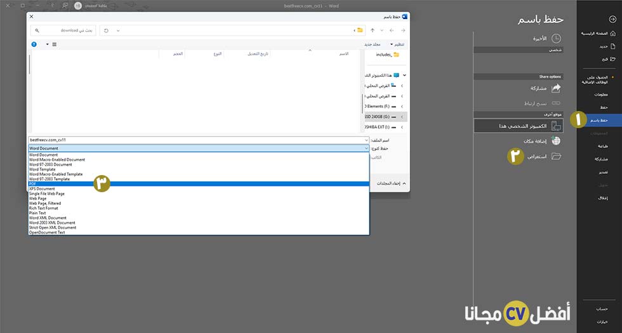Open the Organize (تنظيم) dropdown
This screenshot has height=333, width=622.
pyautogui.click(x=397, y=44)
